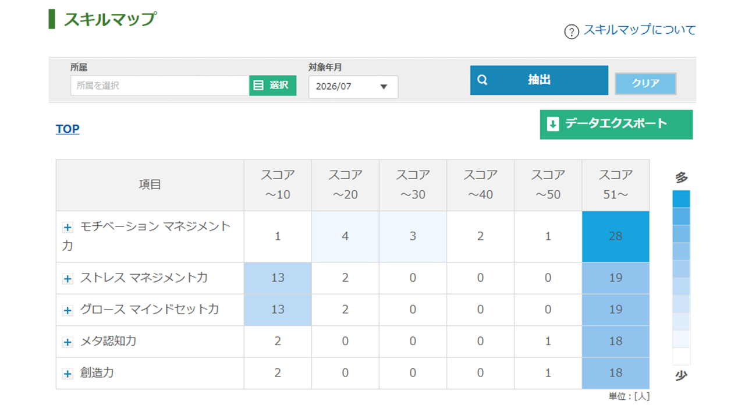This screenshot has width=745, height=419.
Task: Click ～10 score 2 in 創造力 row
Action: coord(278,373)
